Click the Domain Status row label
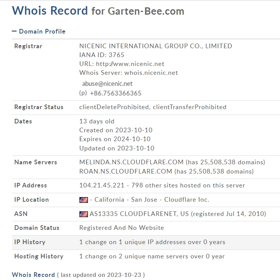280x280 pixels. (x=37, y=228)
